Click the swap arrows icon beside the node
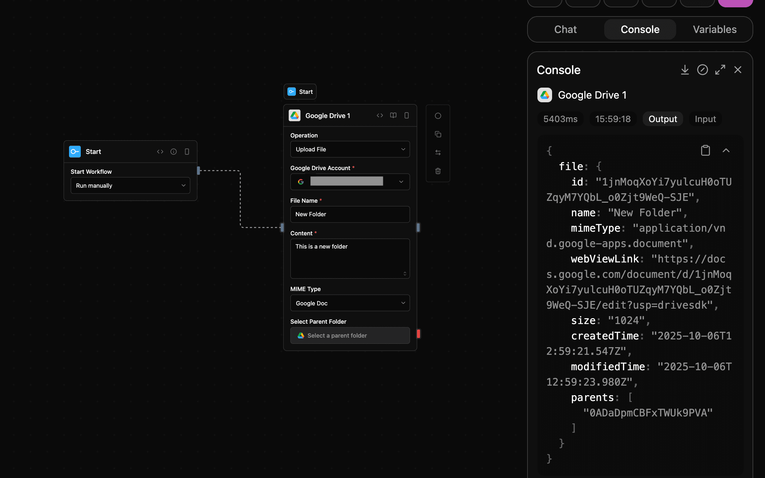The height and width of the screenshot is (478, 765). (438, 152)
